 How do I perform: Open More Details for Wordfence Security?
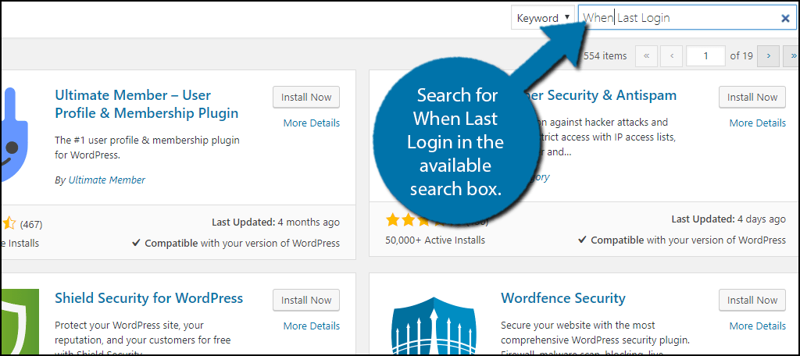(x=758, y=326)
